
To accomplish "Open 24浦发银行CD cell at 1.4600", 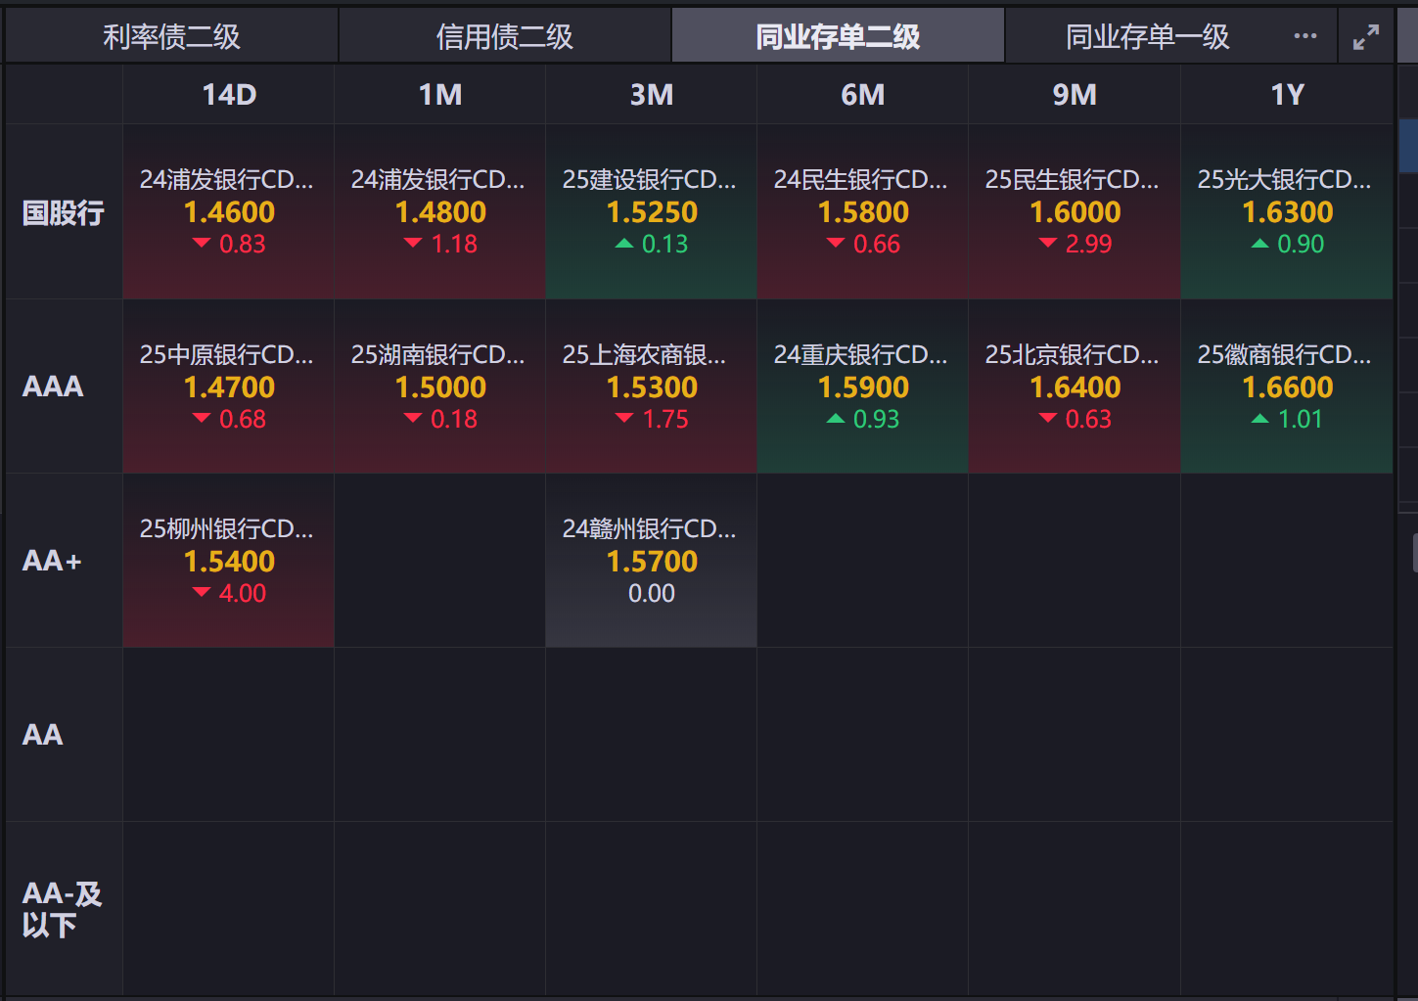I will coord(229,212).
